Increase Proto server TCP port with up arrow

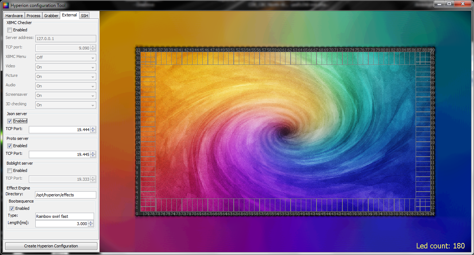pyautogui.click(x=93, y=153)
